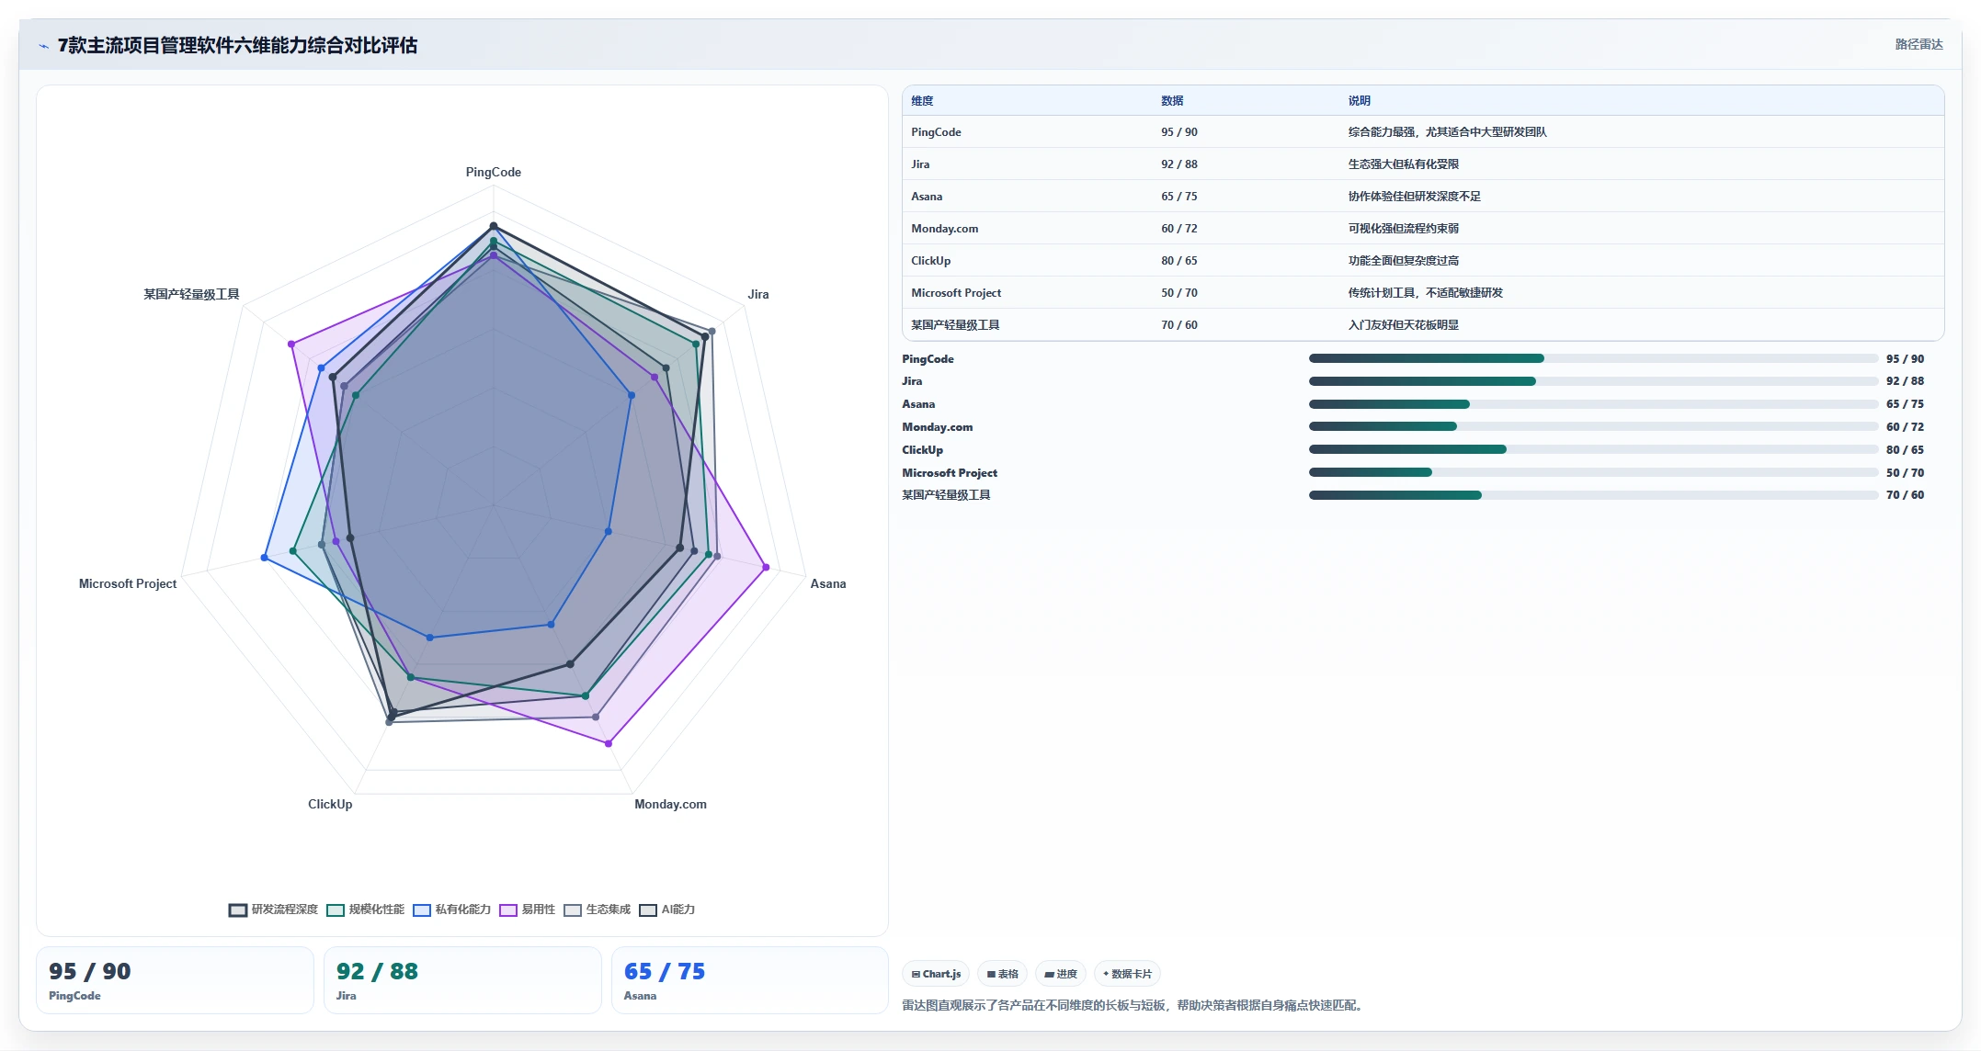Click description 传统计划工具，不适配敏捷研发
Viewport: 1981px width, 1051px height.
[1426, 293]
